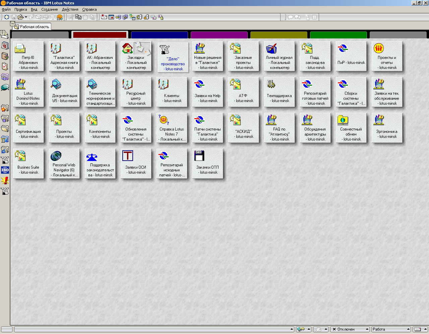
Task: Select the "Дело" производство database tile
Action: pos(173,57)
